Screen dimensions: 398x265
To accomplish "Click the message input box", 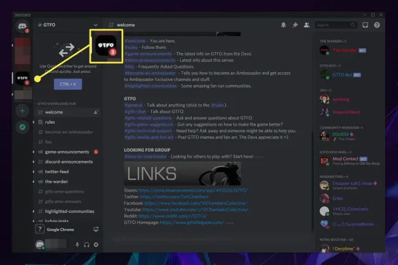I will coord(208,239).
